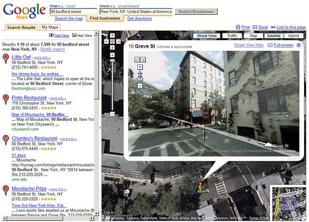The image size is (309, 222).
Task: Click the center/return-to-last-result pan button
Action: 112,41
